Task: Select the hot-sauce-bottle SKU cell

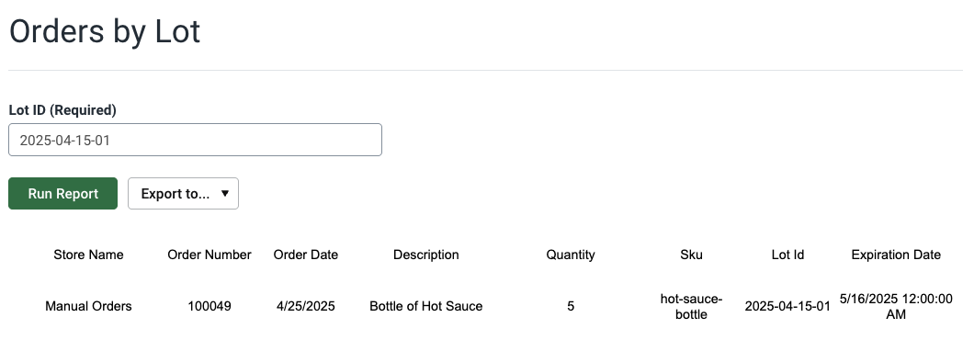Action: click(x=692, y=306)
